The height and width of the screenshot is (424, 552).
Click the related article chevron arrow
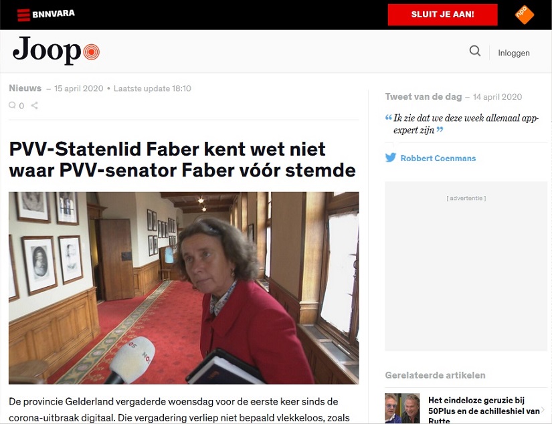pyautogui.click(x=543, y=409)
